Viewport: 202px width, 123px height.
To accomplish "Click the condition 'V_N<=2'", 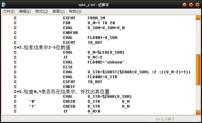I will [95, 57].
